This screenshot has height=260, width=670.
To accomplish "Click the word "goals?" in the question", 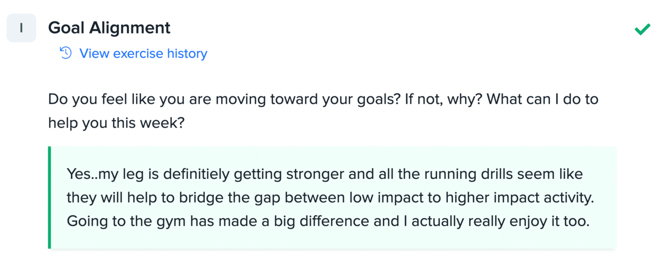I will pyautogui.click(x=379, y=99).
